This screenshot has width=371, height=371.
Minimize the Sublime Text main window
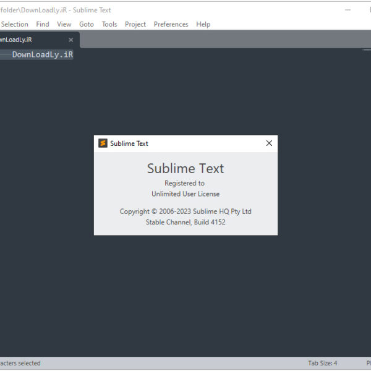348,10
